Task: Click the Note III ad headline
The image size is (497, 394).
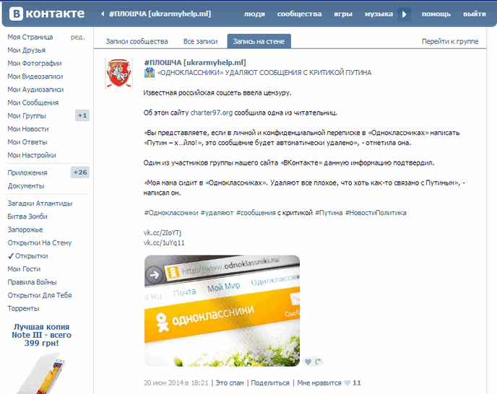Action: [x=41, y=335]
